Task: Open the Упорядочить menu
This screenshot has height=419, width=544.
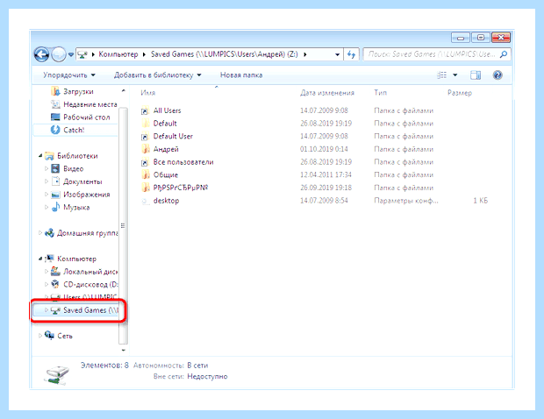Action: point(69,75)
